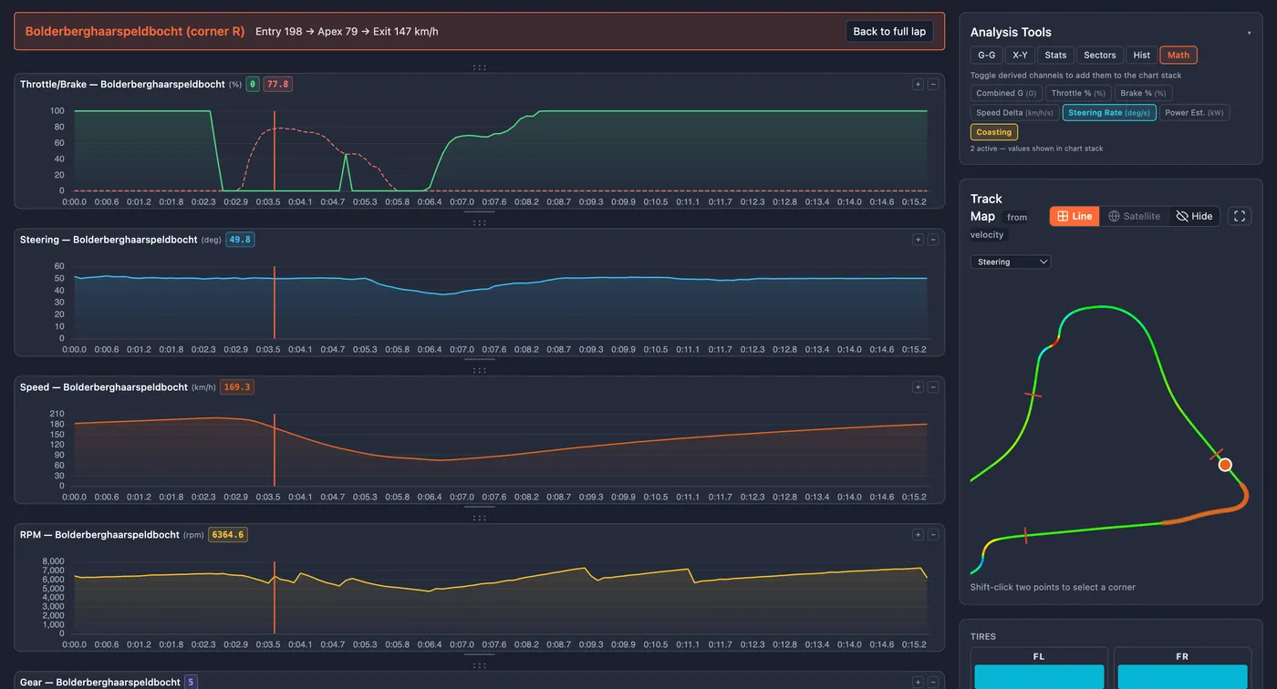Click the grip handle above the Throttle/Brake chart
This screenshot has width=1277, height=689.
(479, 67)
